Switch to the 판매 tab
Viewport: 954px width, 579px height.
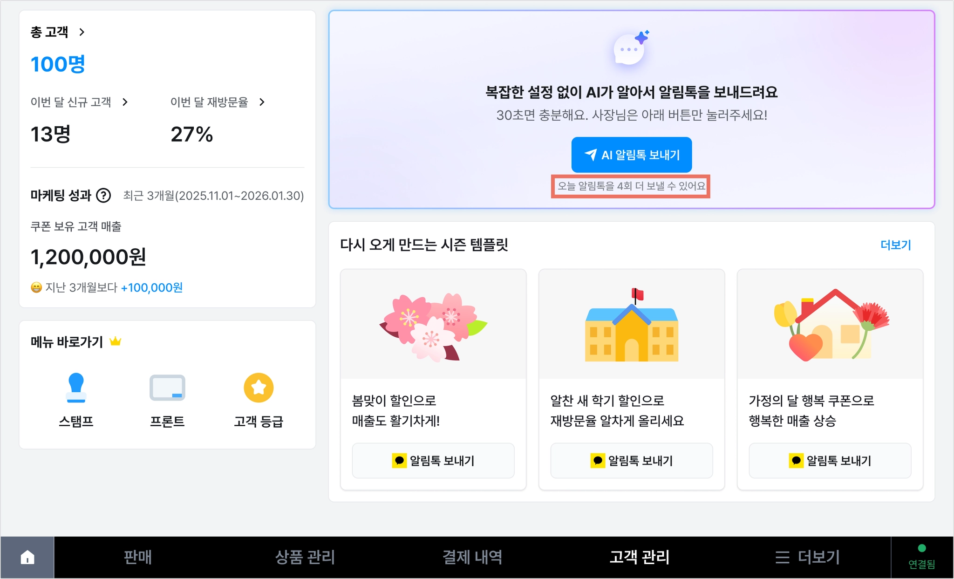tap(138, 557)
